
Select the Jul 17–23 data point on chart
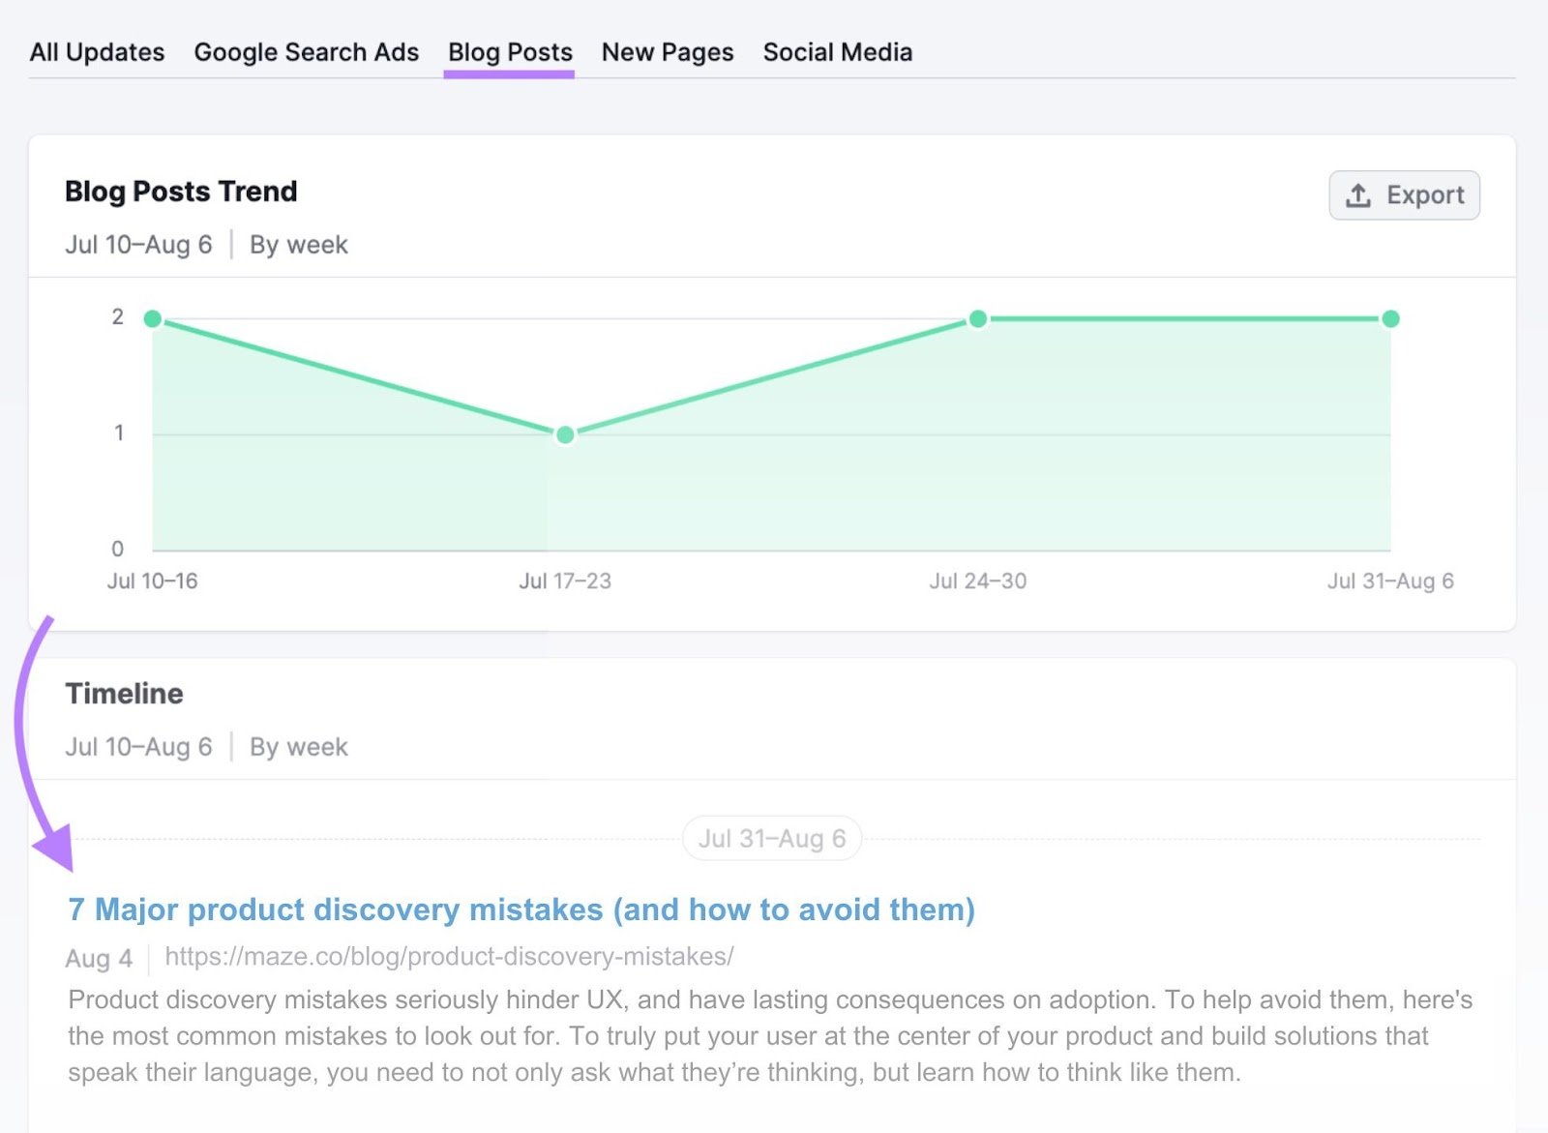point(564,434)
